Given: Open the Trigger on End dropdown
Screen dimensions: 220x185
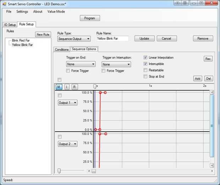Looking at the screenshot, I should 81,64.
